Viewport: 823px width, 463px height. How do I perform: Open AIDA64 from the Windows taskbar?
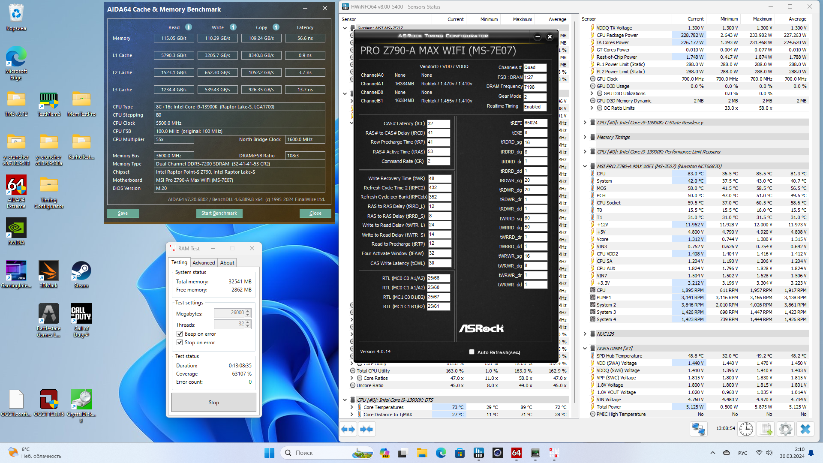click(517, 453)
